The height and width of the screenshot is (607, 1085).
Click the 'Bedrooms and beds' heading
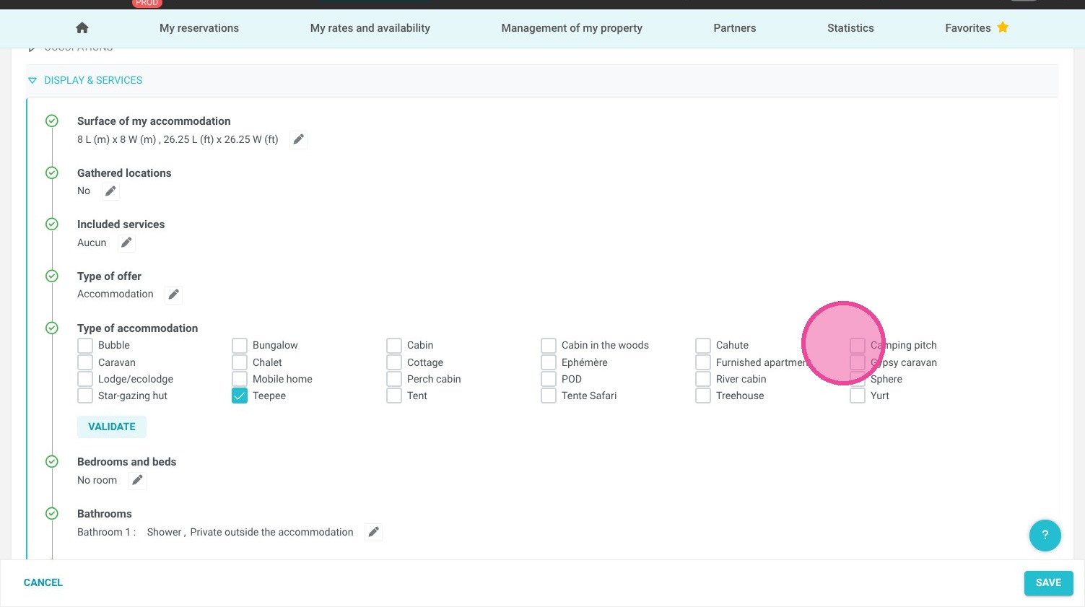126,462
